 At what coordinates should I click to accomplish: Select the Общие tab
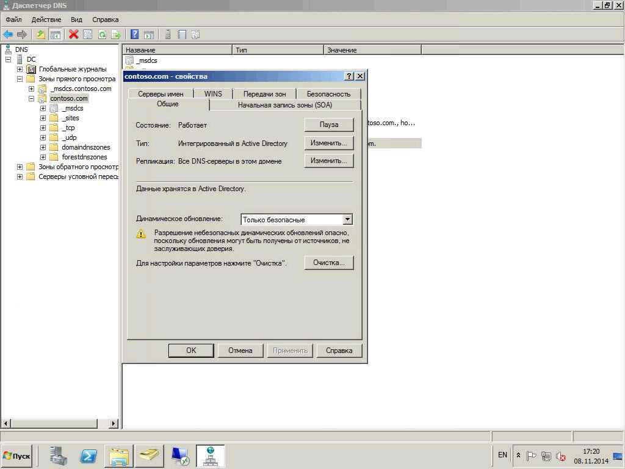168,104
